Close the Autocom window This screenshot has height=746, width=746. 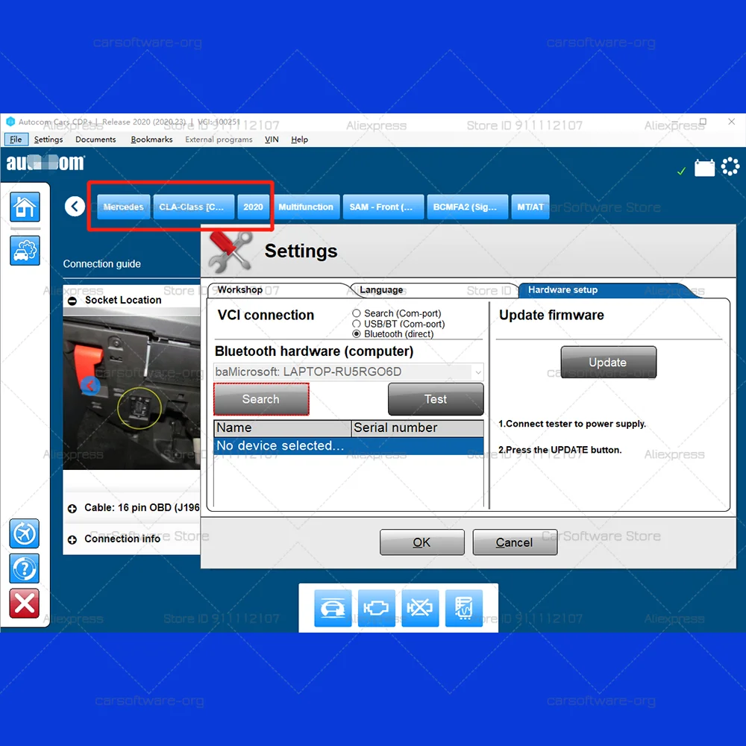pyautogui.click(x=731, y=122)
